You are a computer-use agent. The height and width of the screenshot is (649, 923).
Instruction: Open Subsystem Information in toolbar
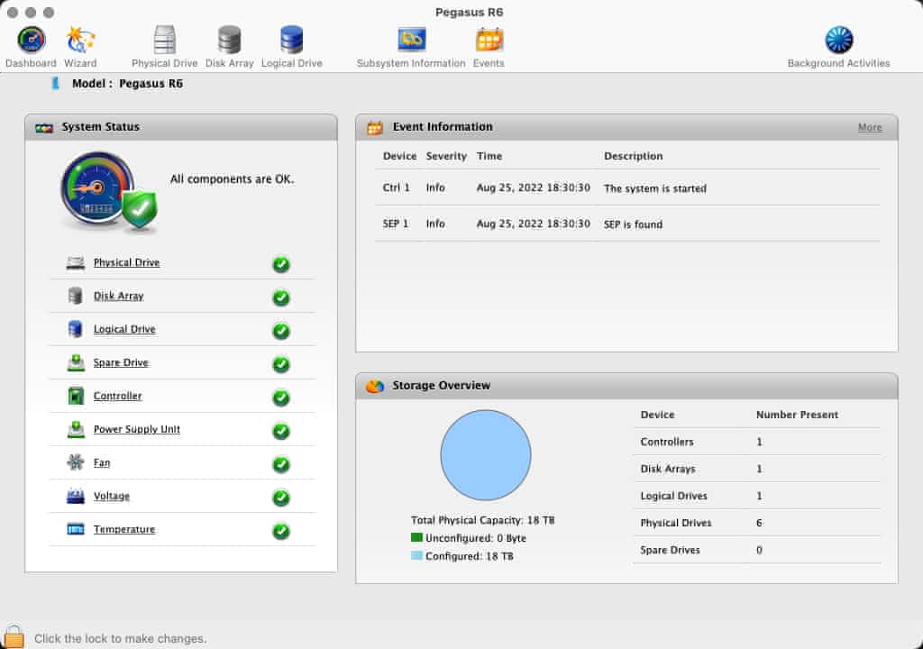tap(411, 41)
